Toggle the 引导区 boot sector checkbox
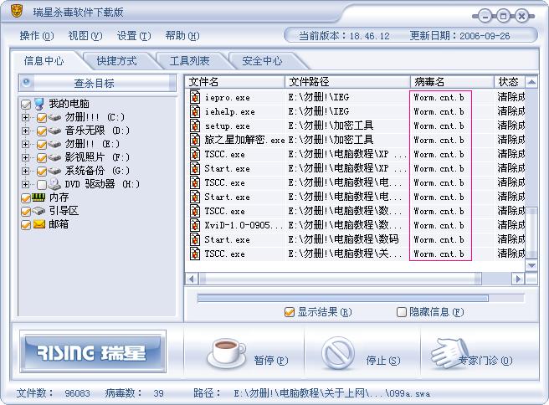549x405 pixels. click(26, 212)
